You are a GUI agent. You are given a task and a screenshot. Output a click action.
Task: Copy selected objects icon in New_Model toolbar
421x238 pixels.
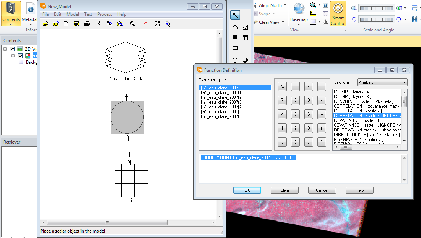tap(109, 24)
